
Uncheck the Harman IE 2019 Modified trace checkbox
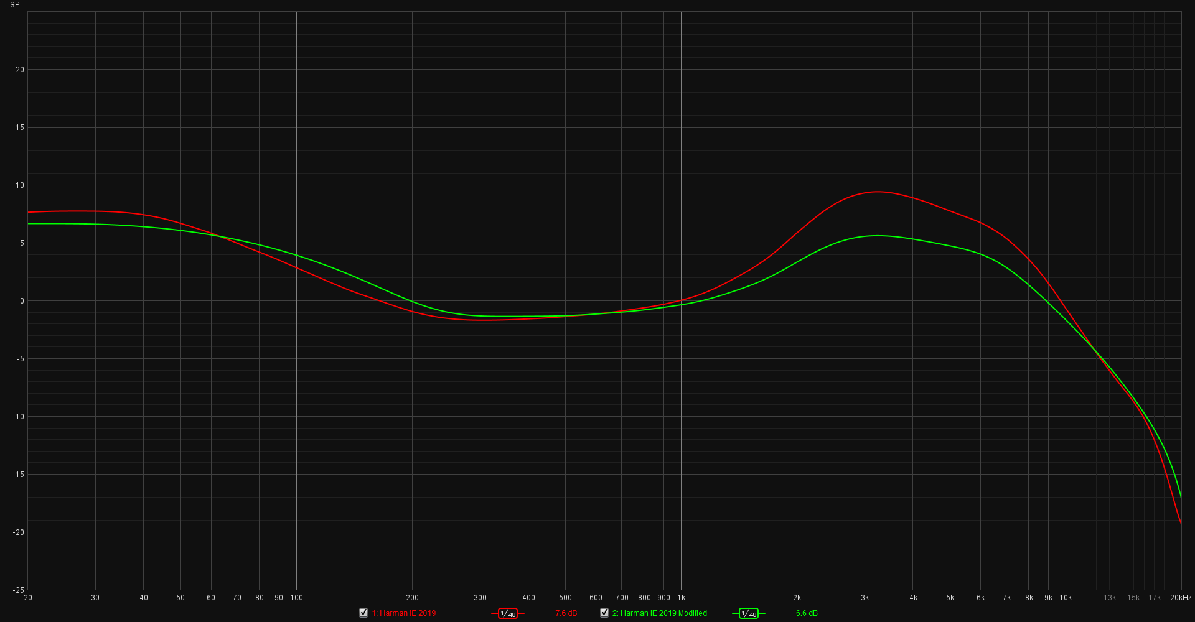[x=604, y=613]
